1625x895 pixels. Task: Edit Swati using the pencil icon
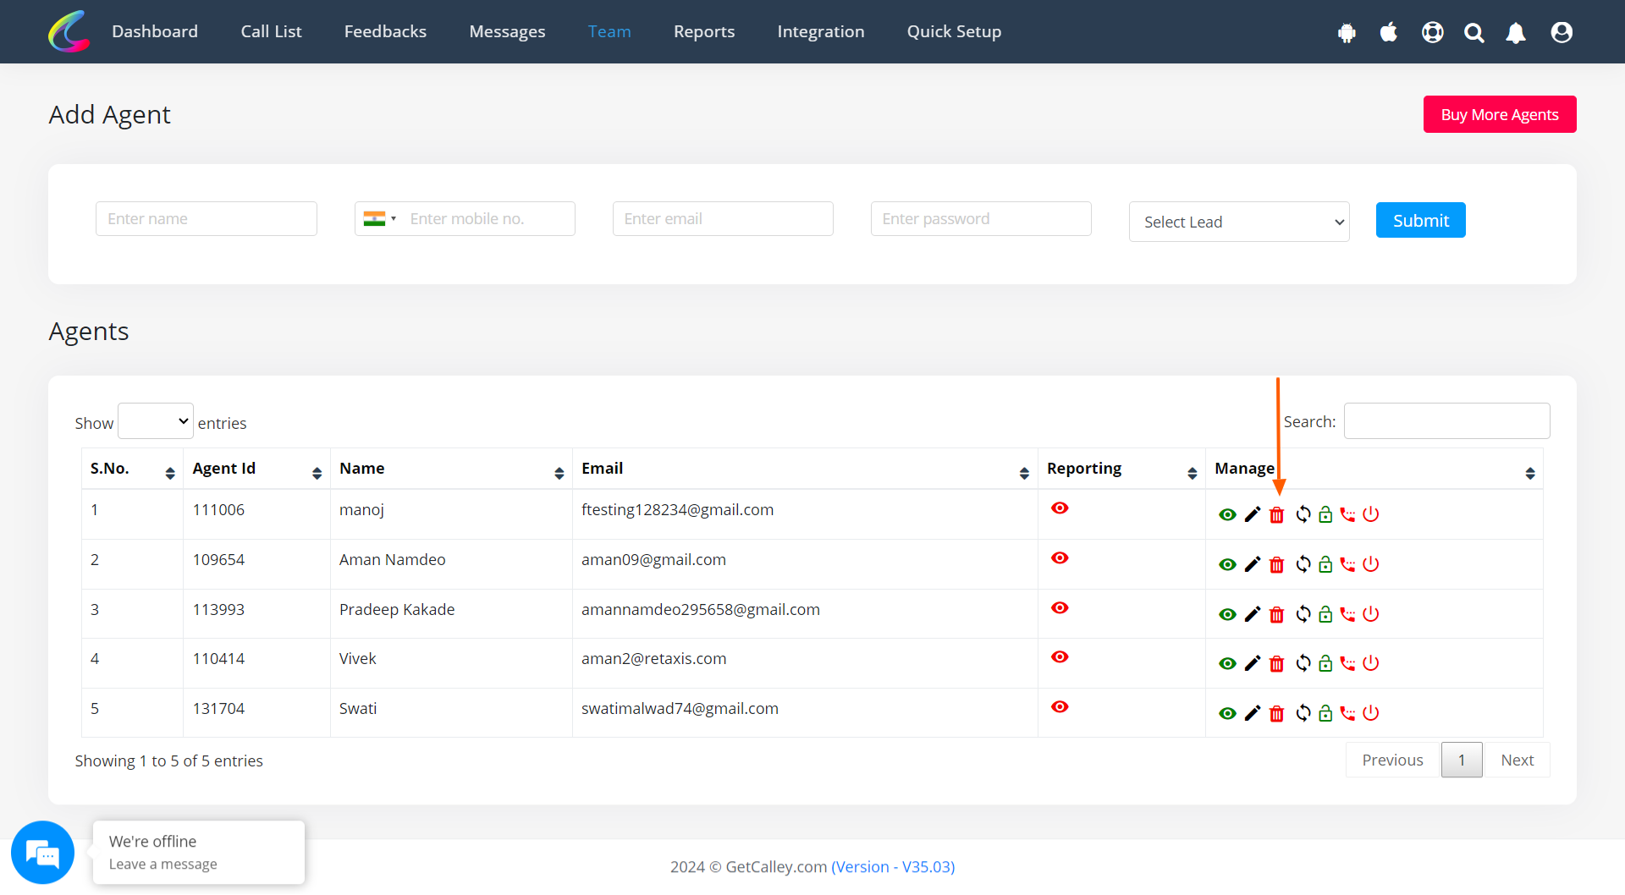[1253, 713]
